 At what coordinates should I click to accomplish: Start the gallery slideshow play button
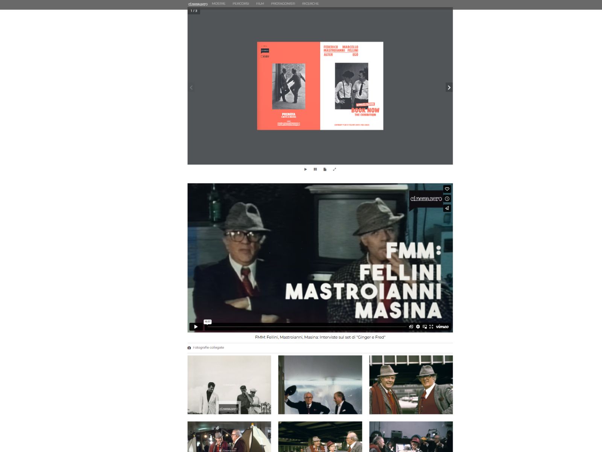[x=306, y=169]
